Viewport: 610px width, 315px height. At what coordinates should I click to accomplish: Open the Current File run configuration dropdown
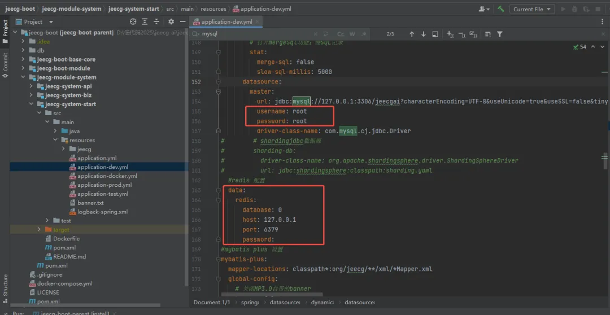coord(532,9)
